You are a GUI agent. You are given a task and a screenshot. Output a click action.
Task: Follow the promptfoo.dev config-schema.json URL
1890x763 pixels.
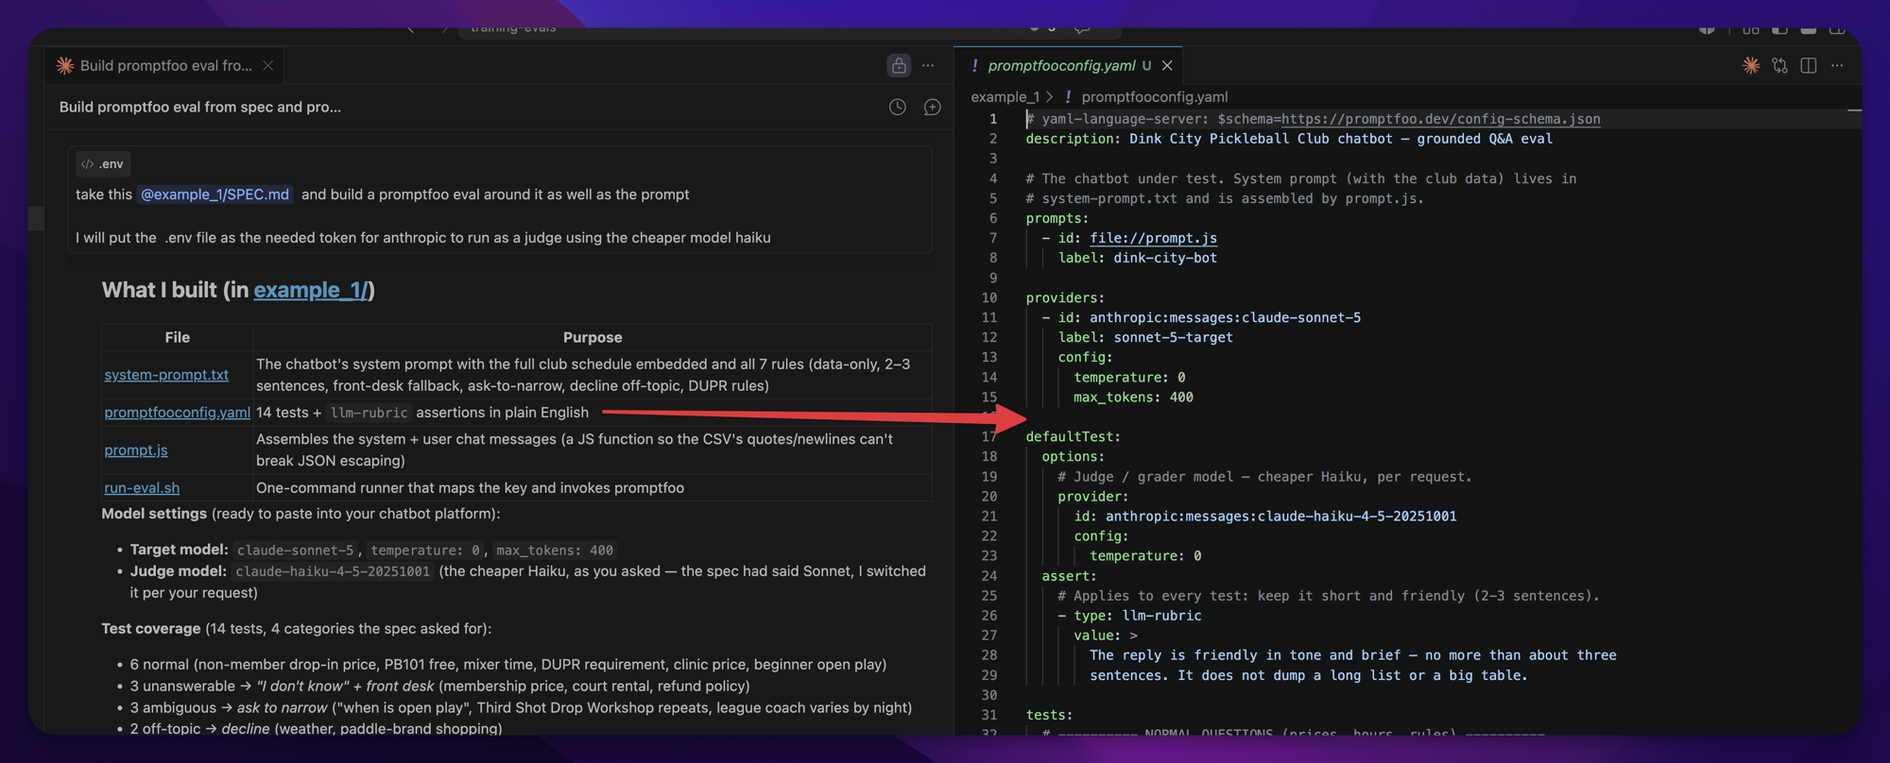(1440, 119)
